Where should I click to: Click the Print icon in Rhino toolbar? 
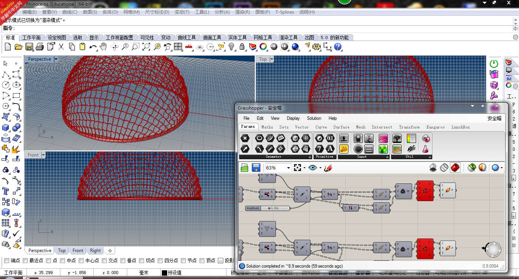(x=40, y=47)
